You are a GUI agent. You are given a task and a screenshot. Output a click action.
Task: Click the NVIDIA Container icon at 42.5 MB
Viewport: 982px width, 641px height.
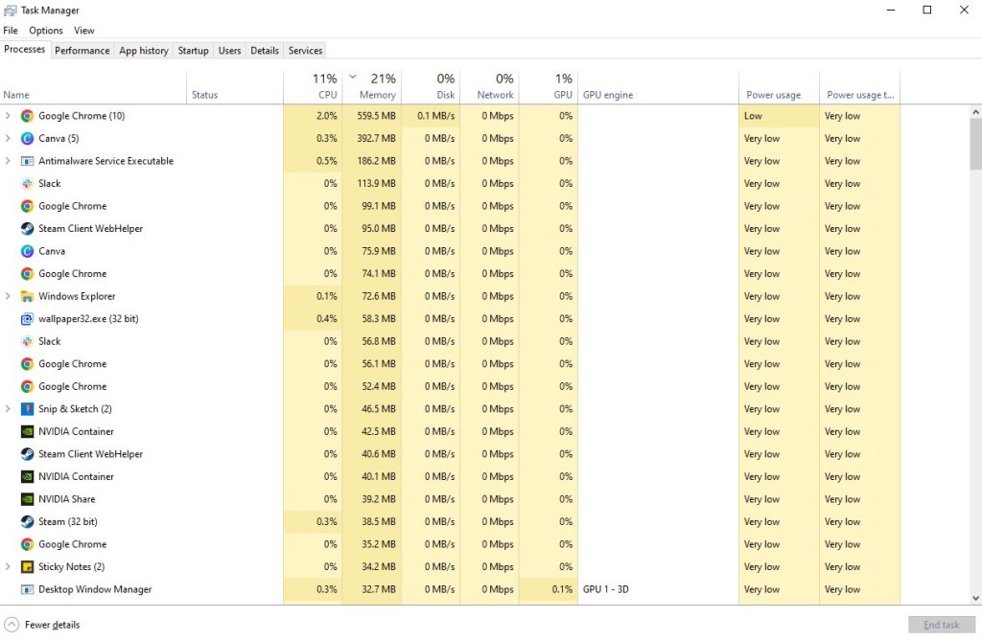click(x=27, y=431)
